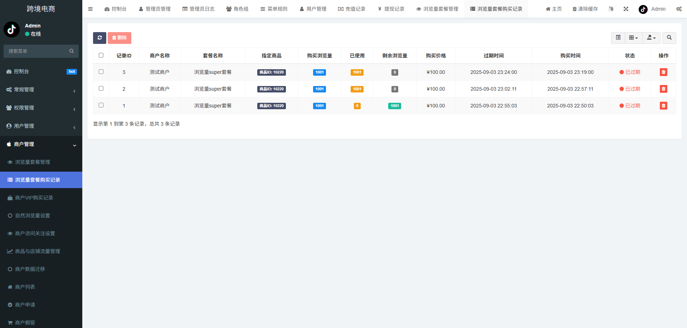Click the search magnifier icon above the table
Screen dimensions: 687x328
point(669,38)
